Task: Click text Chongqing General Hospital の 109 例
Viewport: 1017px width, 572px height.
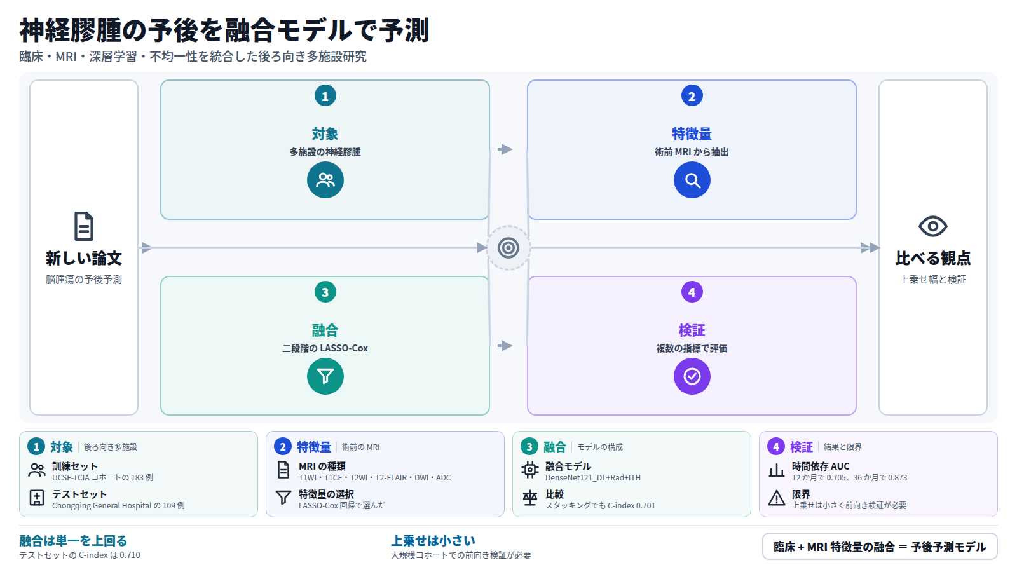Action: pyautogui.click(x=118, y=505)
